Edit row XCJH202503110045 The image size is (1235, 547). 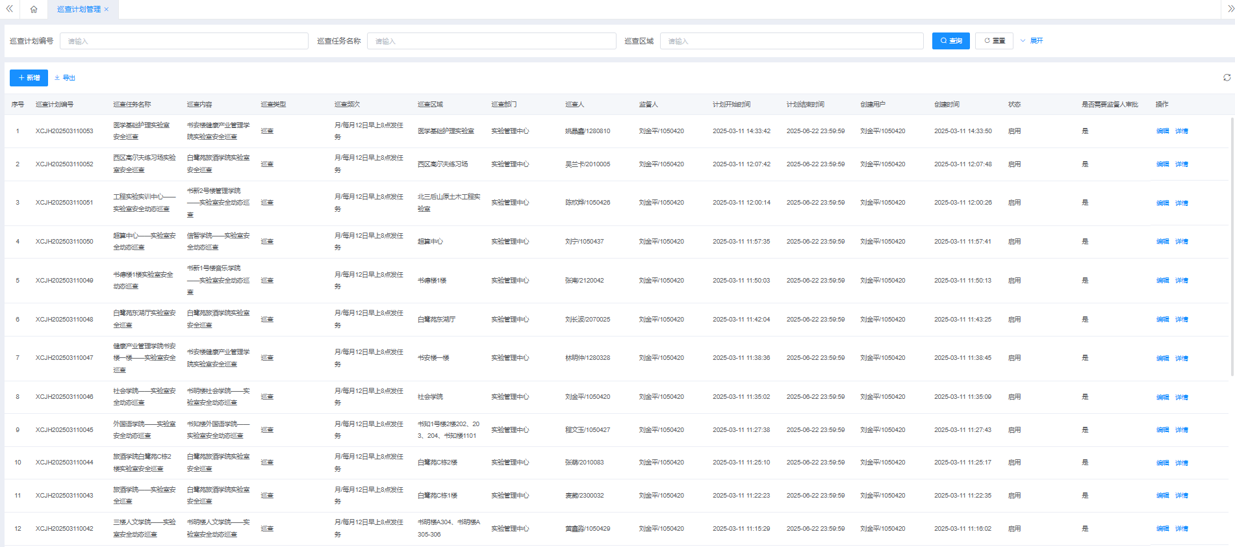(1162, 430)
